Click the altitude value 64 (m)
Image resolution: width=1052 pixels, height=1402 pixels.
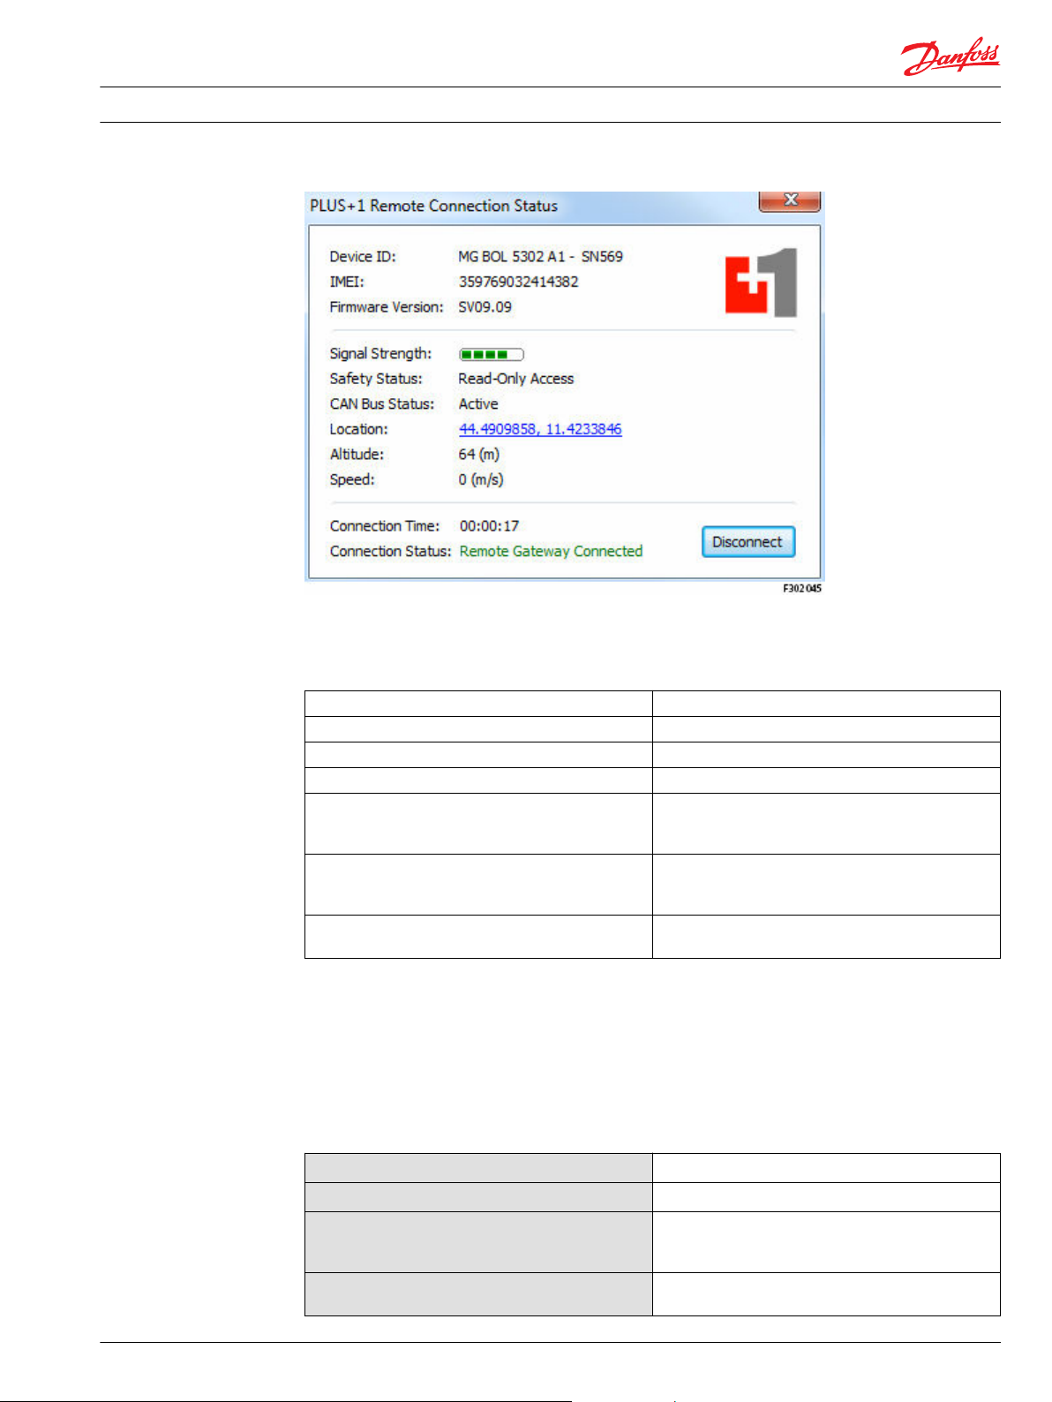(x=479, y=455)
